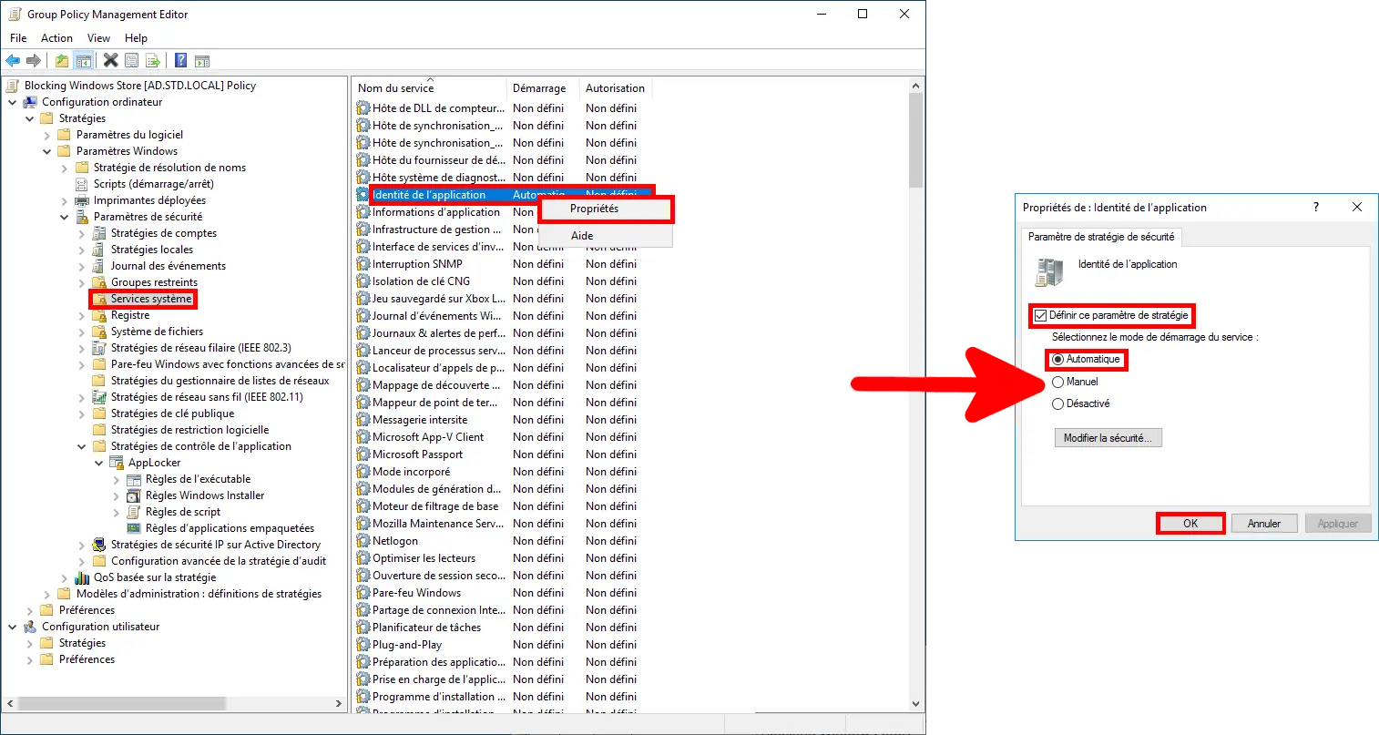Select the Up one level folder icon
Screen dimensions: 1379x735
(x=60, y=60)
